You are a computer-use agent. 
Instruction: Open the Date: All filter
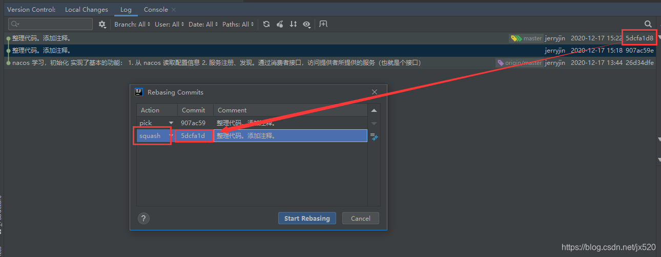203,24
